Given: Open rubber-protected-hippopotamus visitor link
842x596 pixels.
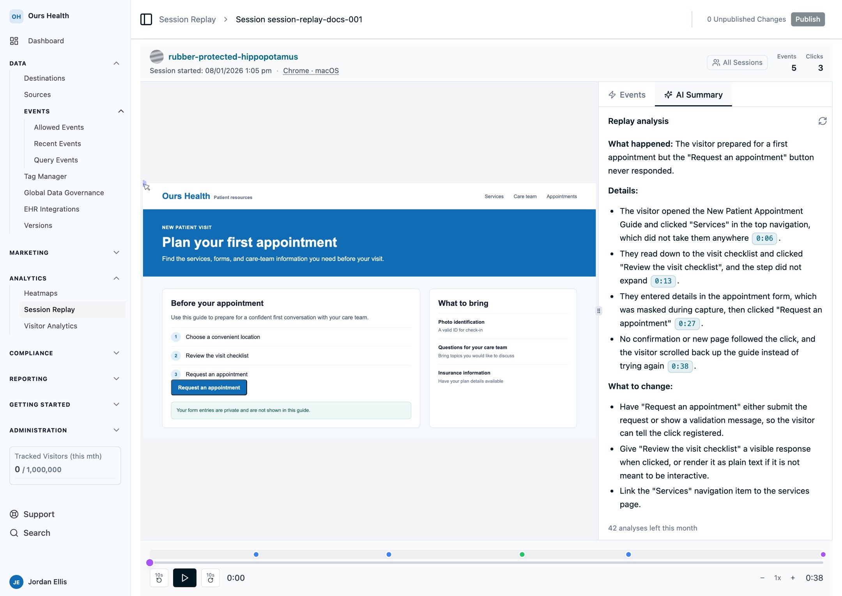Looking at the screenshot, I should point(233,57).
